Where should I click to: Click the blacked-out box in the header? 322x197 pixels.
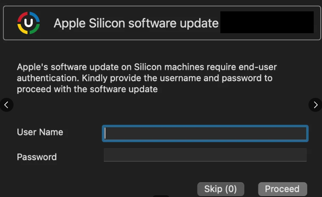pos(267,23)
